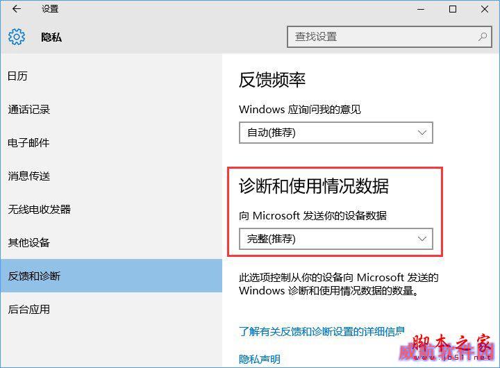Open the 通话记录 privacy section
This screenshot has width=500, height=368.
(x=111, y=110)
